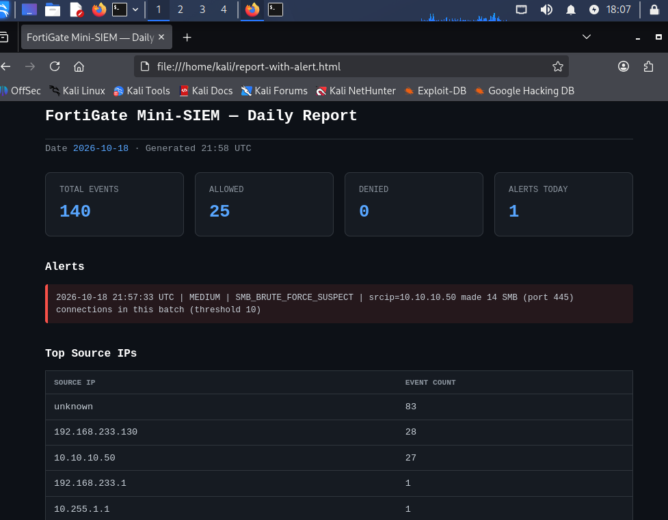Click the SMB_BRUTE_FORCE_SUSPECT alert entry

point(339,303)
